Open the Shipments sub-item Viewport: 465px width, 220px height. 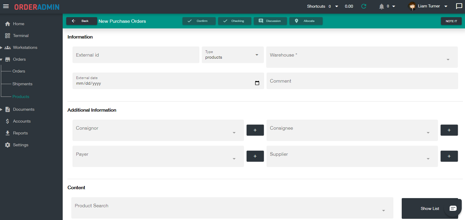pyautogui.click(x=22, y=84)
